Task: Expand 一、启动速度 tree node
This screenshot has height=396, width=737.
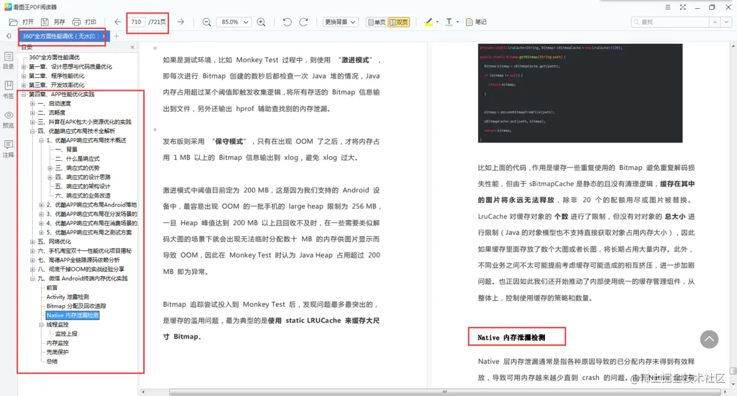Action: [33, 104]
